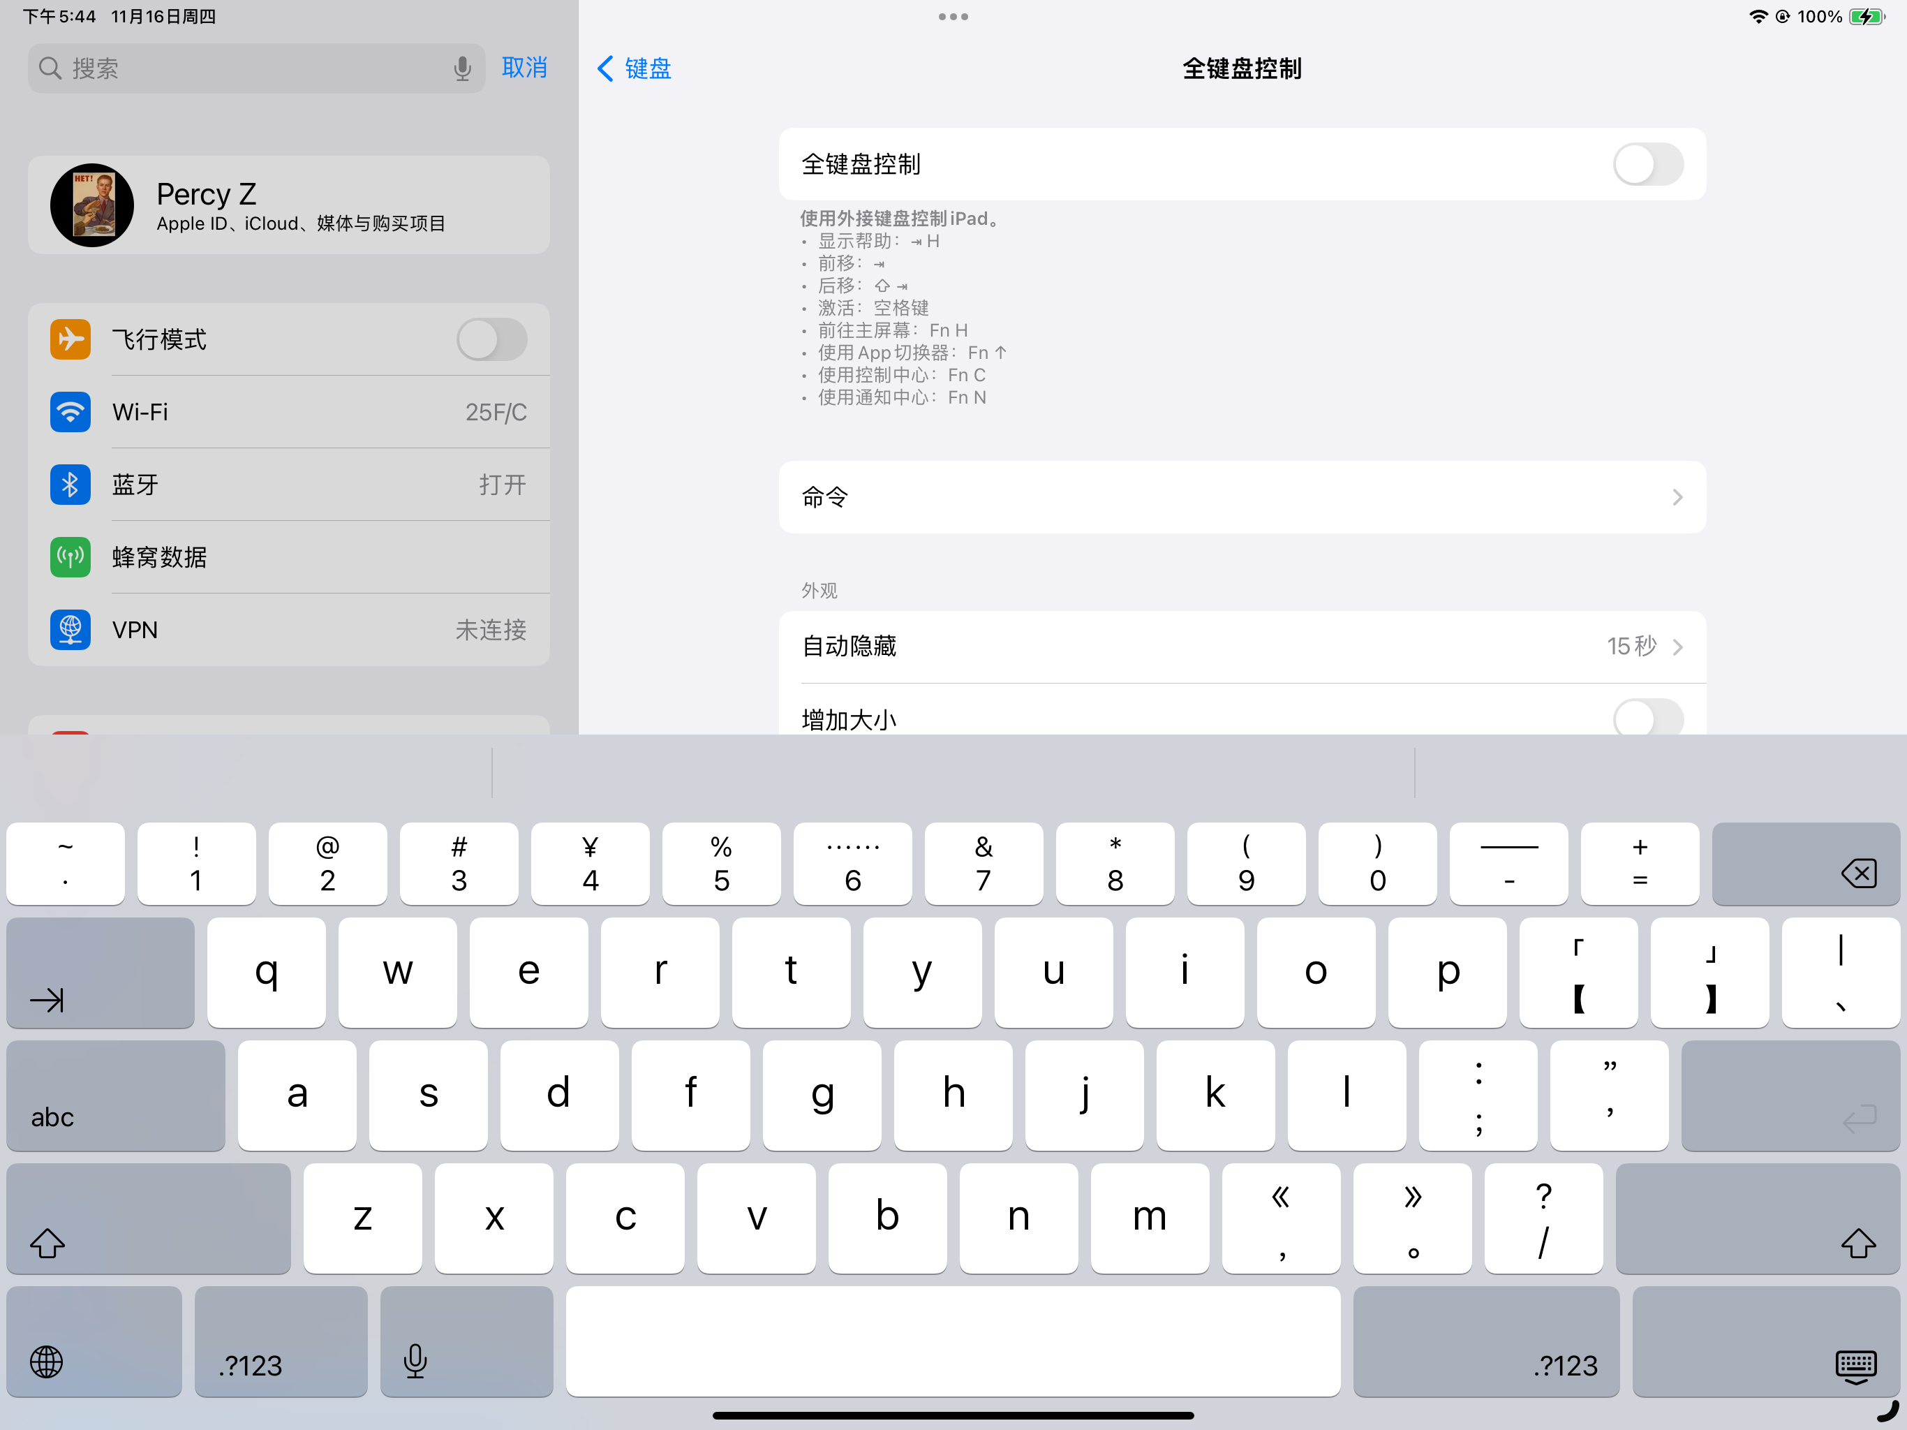Turn on the 增加大小 switch
The width and height of the screenshot is (1907, 1430).
pyautogui.click(x=1647, y=718)
